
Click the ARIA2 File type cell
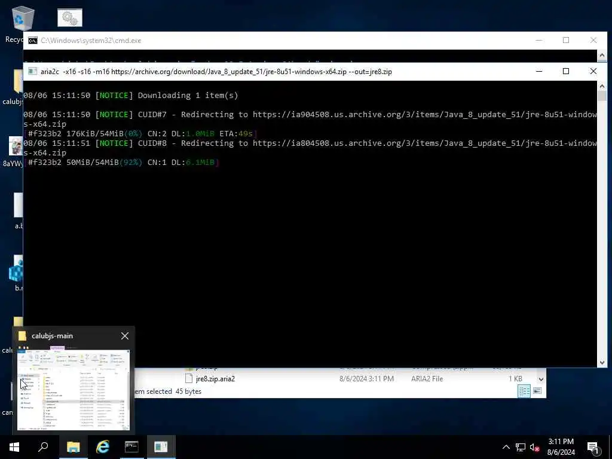click(x=427, y=378)
